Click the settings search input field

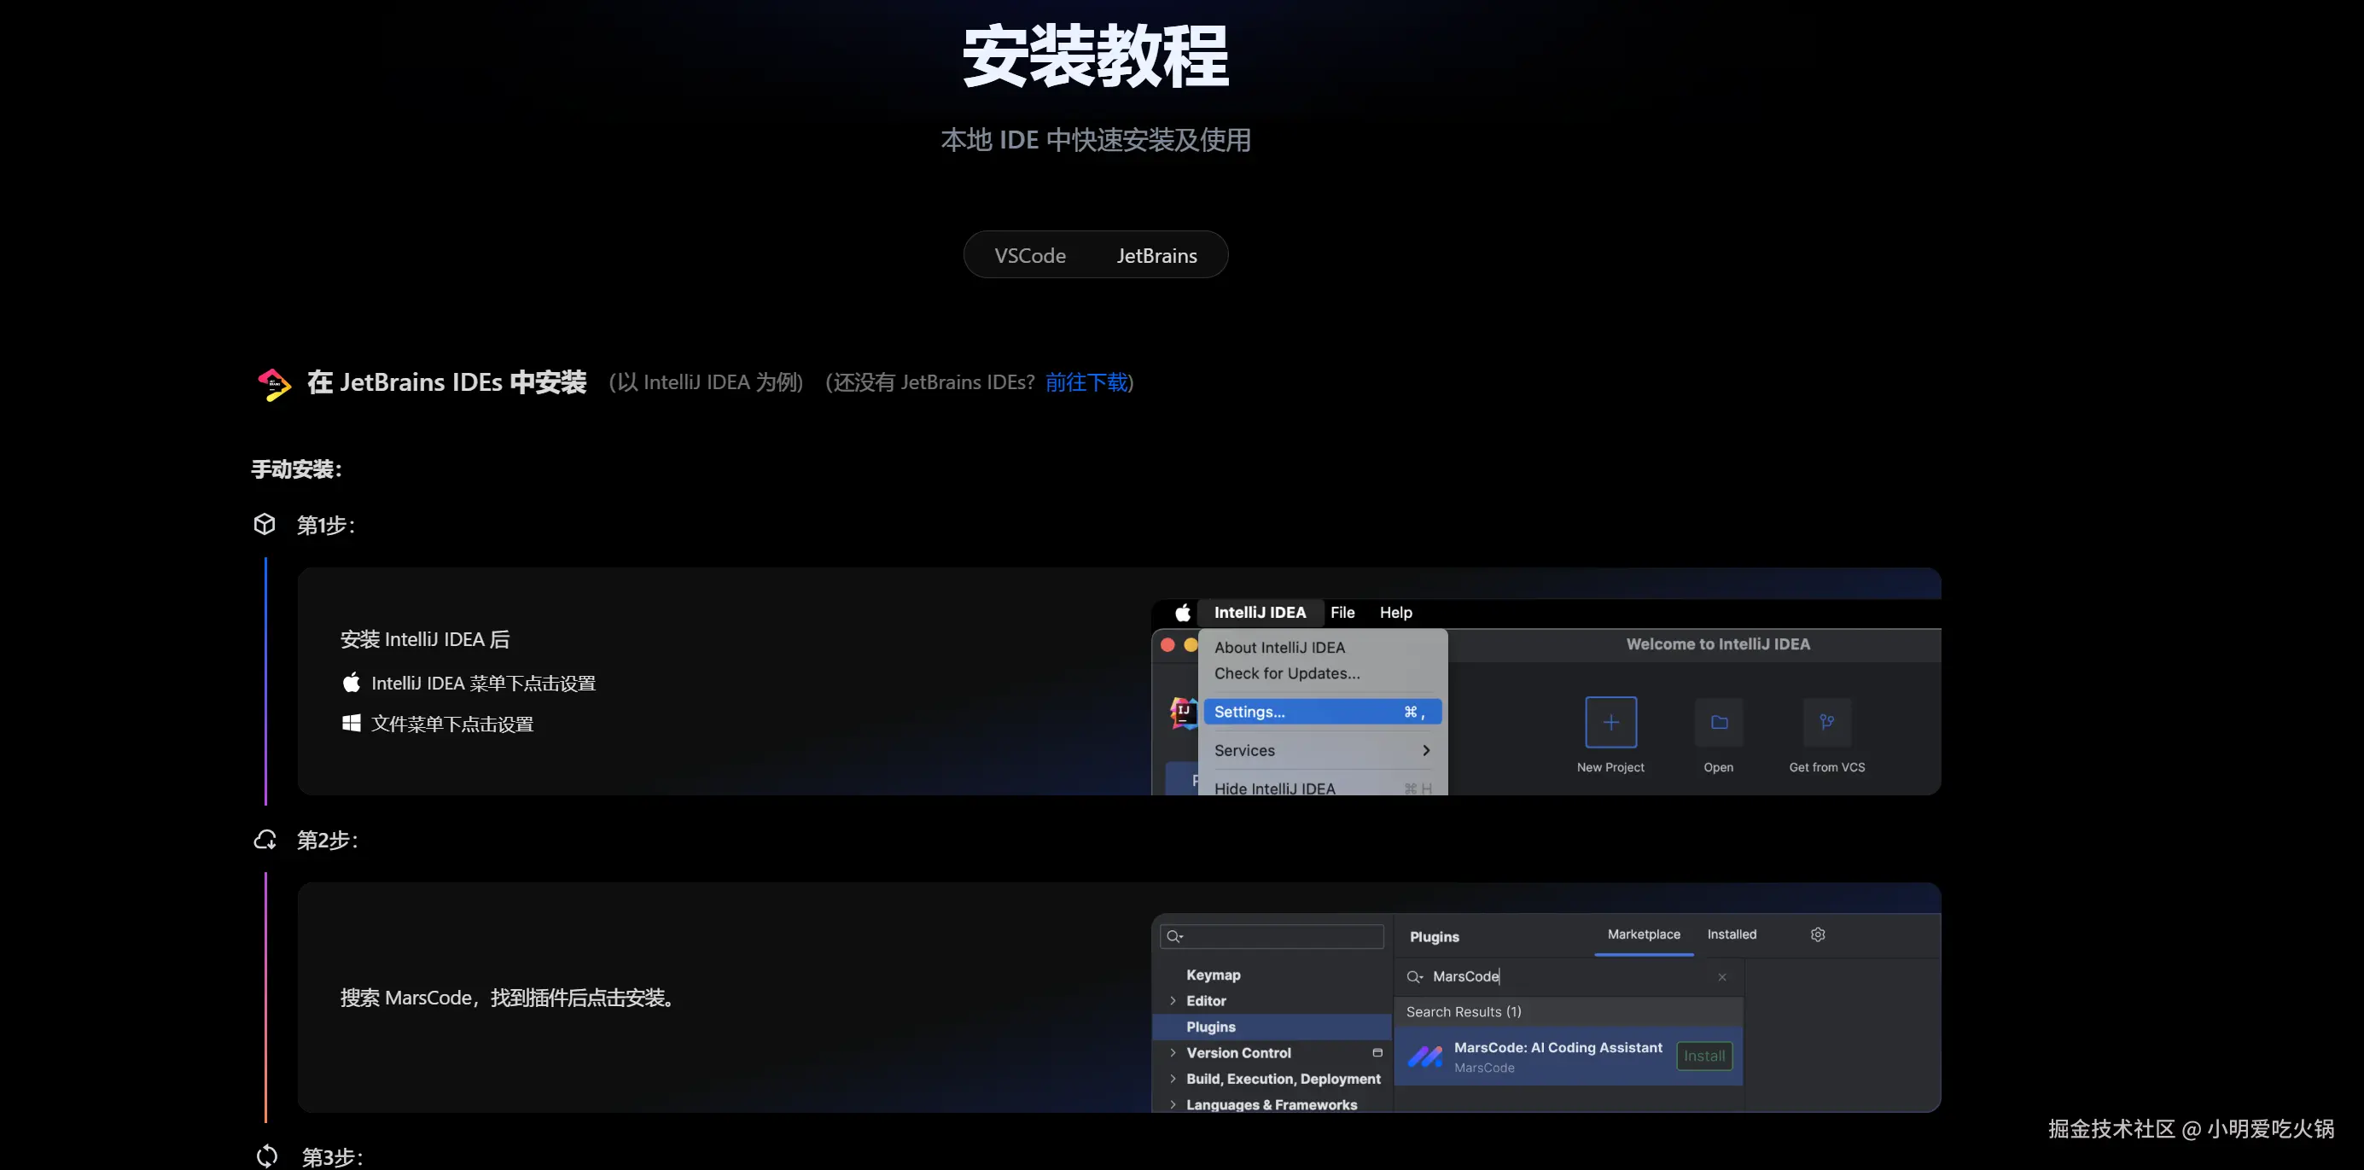pyautogui.click(x=1281, y=936)
